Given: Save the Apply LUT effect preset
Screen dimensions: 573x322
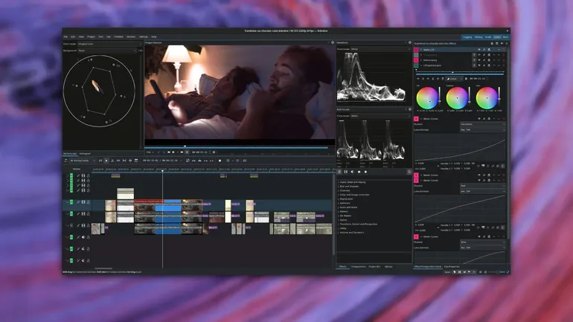Looking at the screenshot, I should click(489, 50).
